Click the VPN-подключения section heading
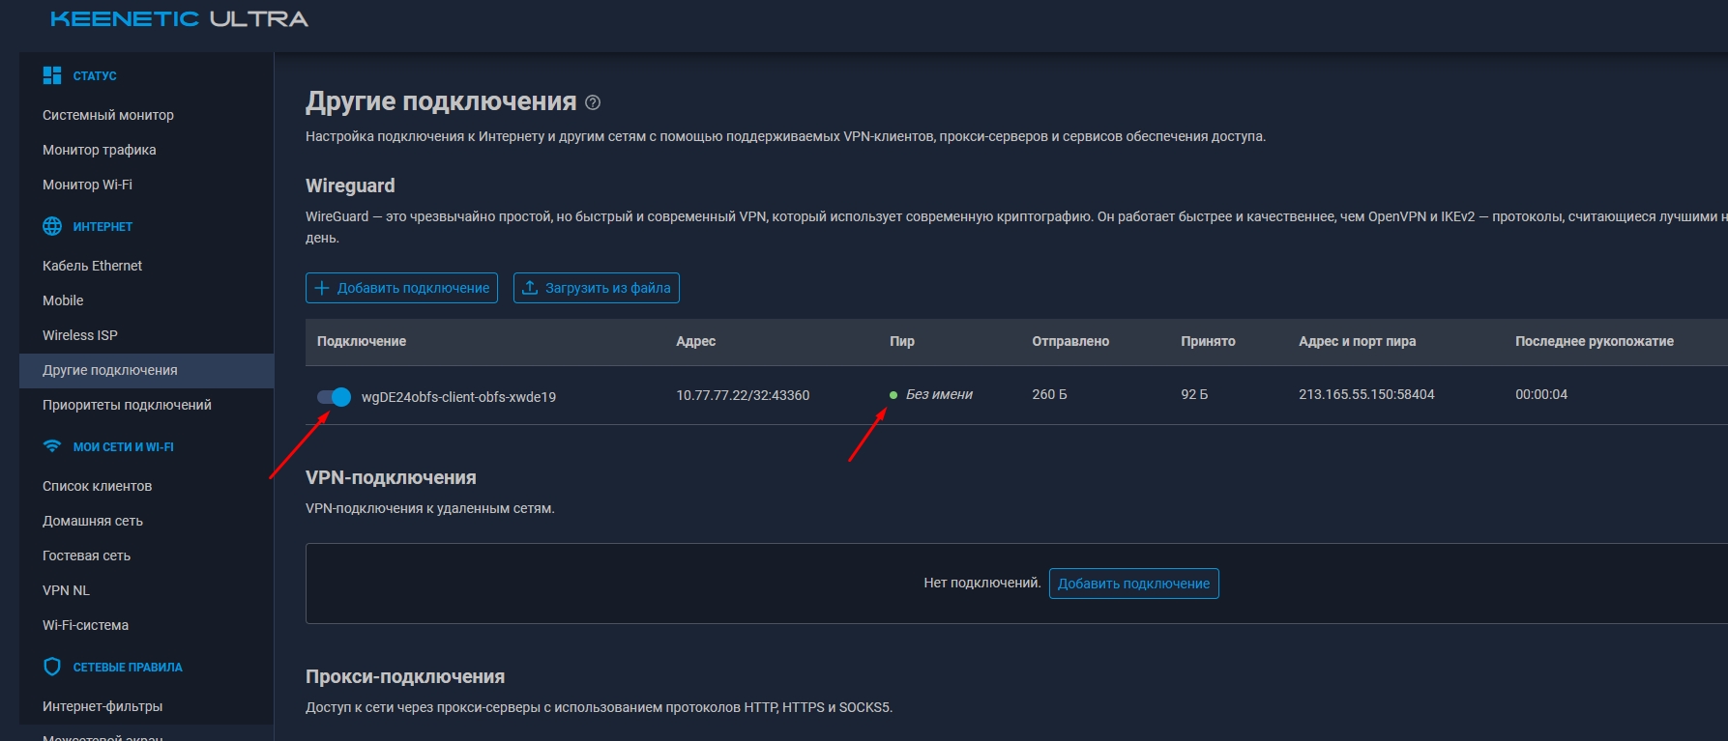 (391, 477)
